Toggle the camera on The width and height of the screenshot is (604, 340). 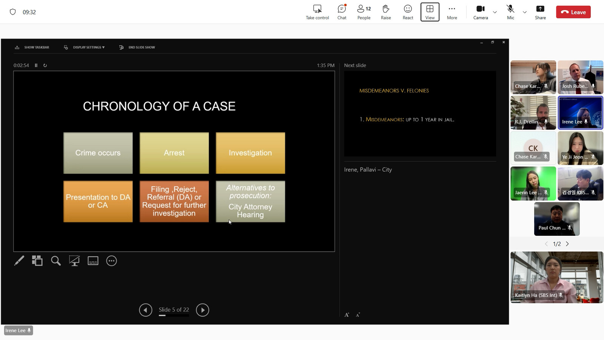click(x=480, y=12)
